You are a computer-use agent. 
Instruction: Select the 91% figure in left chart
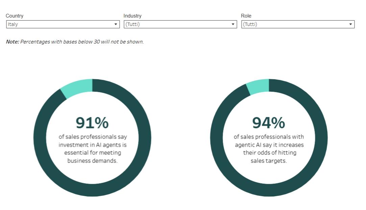(x=92, y=123)
